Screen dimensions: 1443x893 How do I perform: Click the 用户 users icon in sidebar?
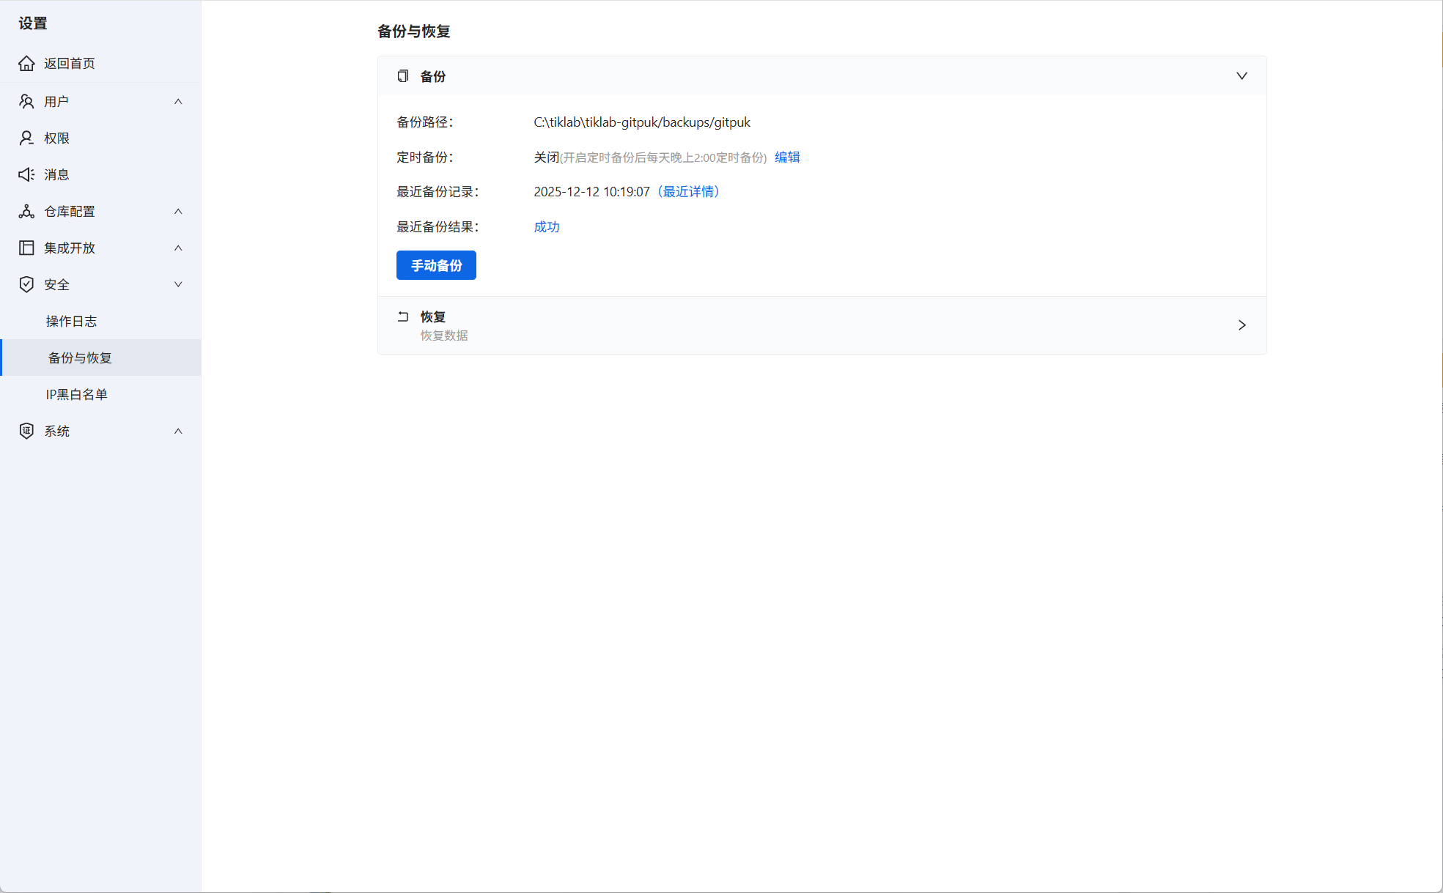click(x=26, y=102)
